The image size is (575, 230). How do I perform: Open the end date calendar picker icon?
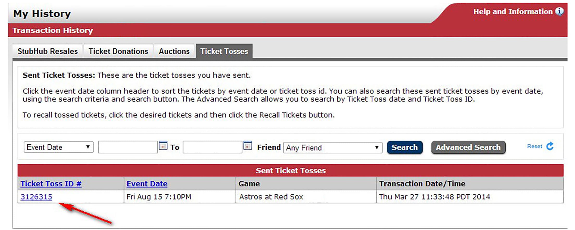248,146
